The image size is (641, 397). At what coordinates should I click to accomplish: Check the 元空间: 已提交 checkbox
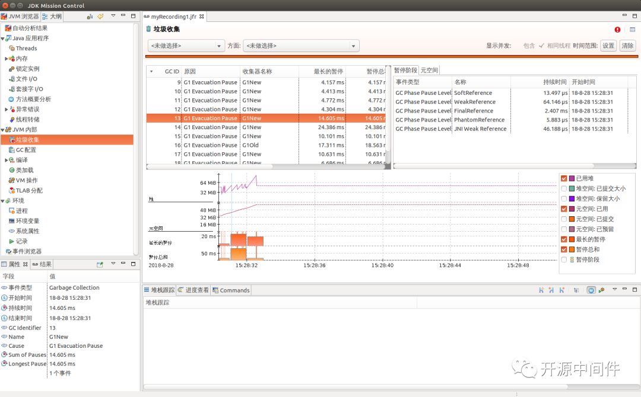564,219
